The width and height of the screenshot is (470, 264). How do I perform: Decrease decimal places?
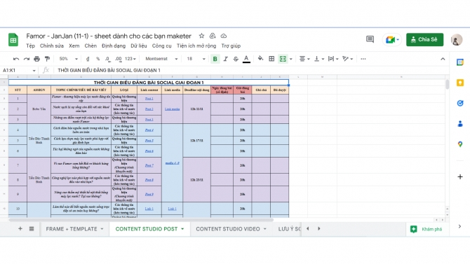click(x=107, y=59)
